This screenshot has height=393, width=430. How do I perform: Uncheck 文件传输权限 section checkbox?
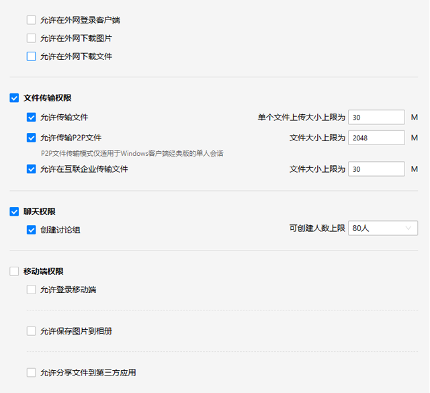coord(14,98)
